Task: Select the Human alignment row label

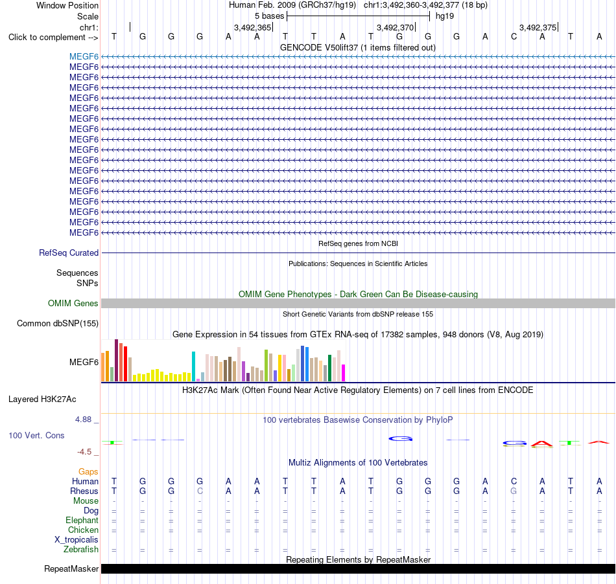Action: click(85, 481)
